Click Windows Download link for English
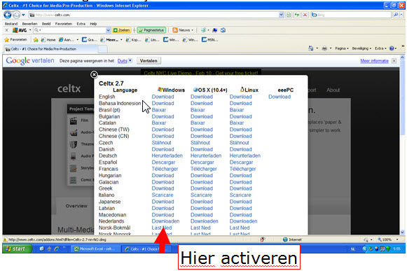This screenshot has width=407, height=271. coord(163,97)
